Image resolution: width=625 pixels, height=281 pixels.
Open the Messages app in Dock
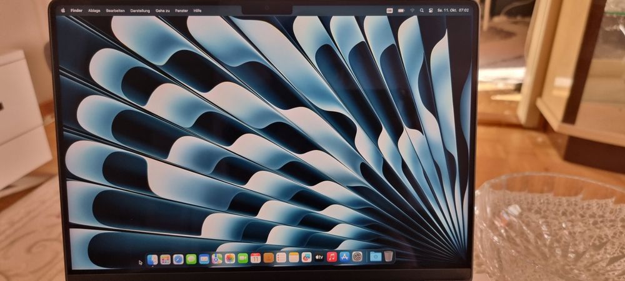(x=191, y=259)
